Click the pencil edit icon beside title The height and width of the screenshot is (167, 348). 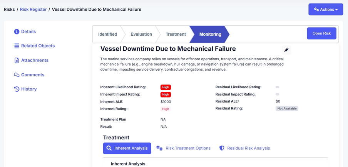click(286, 50)
